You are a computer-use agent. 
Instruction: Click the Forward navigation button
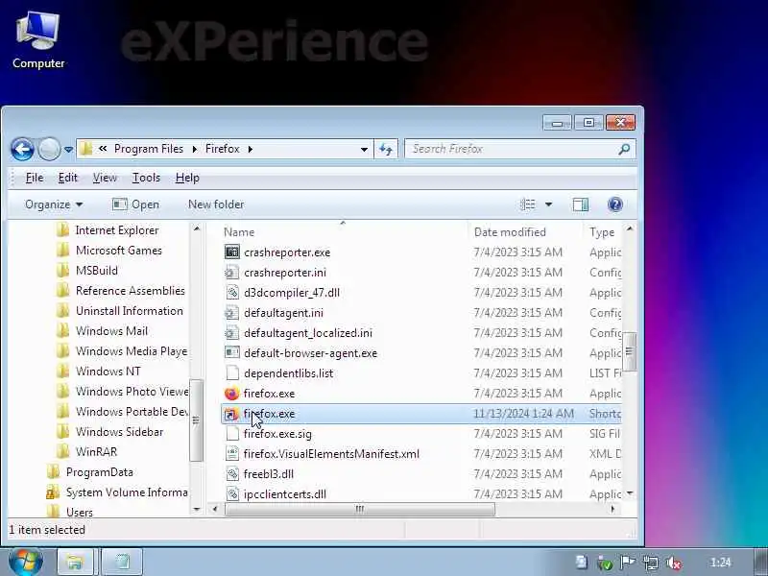(49, 149)
